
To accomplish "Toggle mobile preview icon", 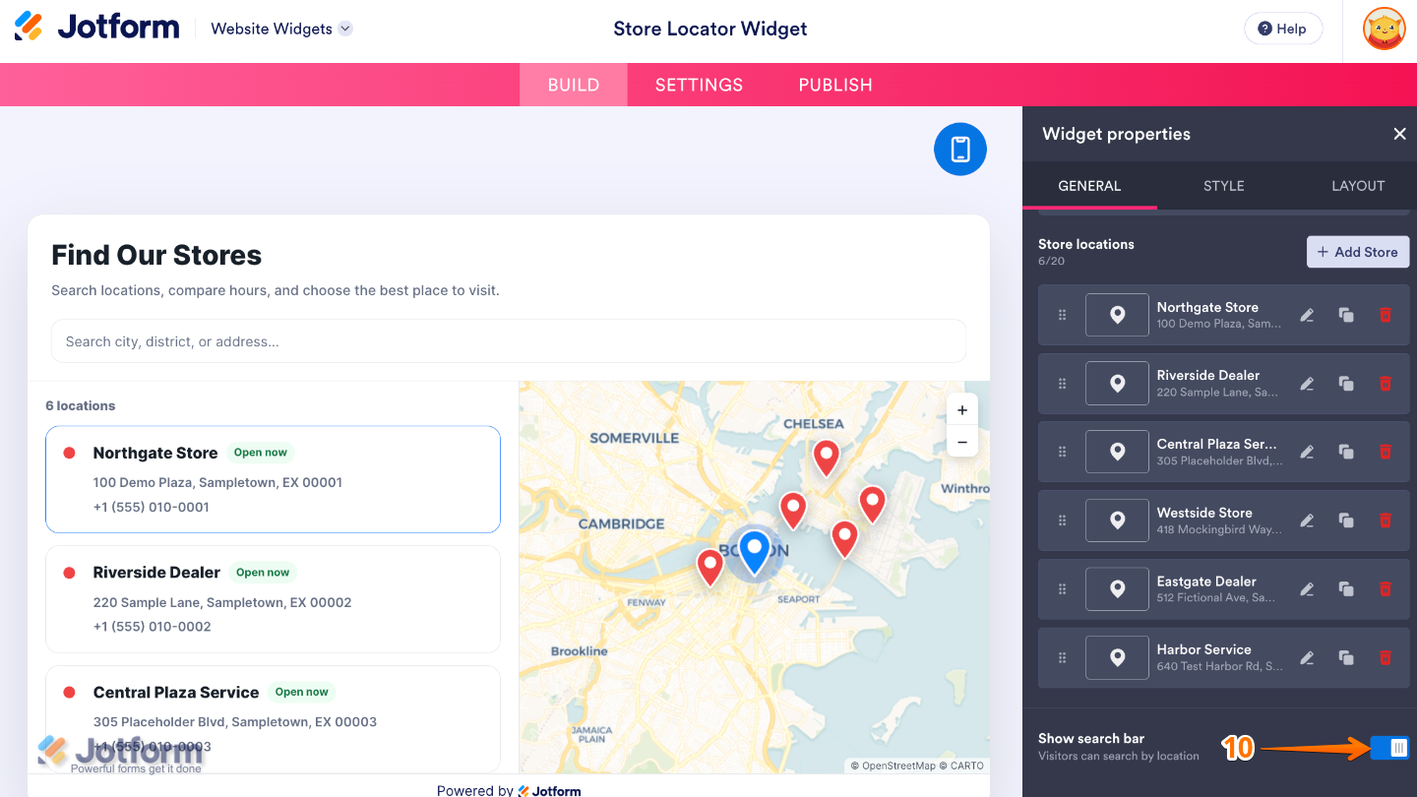I will (x=960, y=150).
